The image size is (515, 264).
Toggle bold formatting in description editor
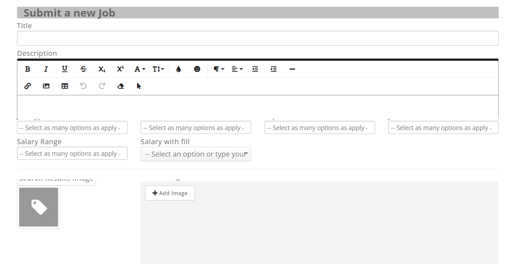tap(28, 69)
